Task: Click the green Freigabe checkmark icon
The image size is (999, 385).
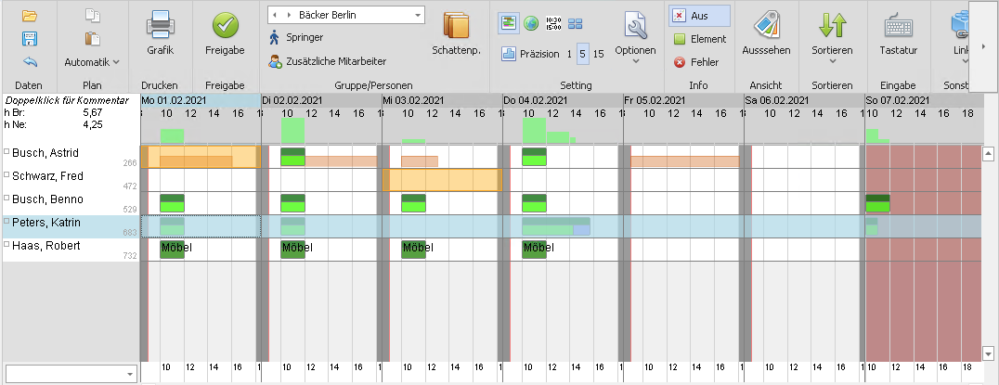Action: (225, 27)
